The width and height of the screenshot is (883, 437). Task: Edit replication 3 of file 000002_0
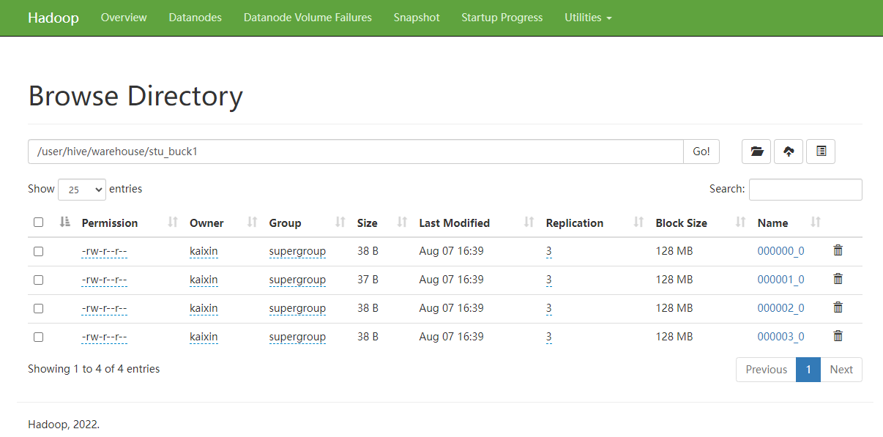click(x=549, y=308)
